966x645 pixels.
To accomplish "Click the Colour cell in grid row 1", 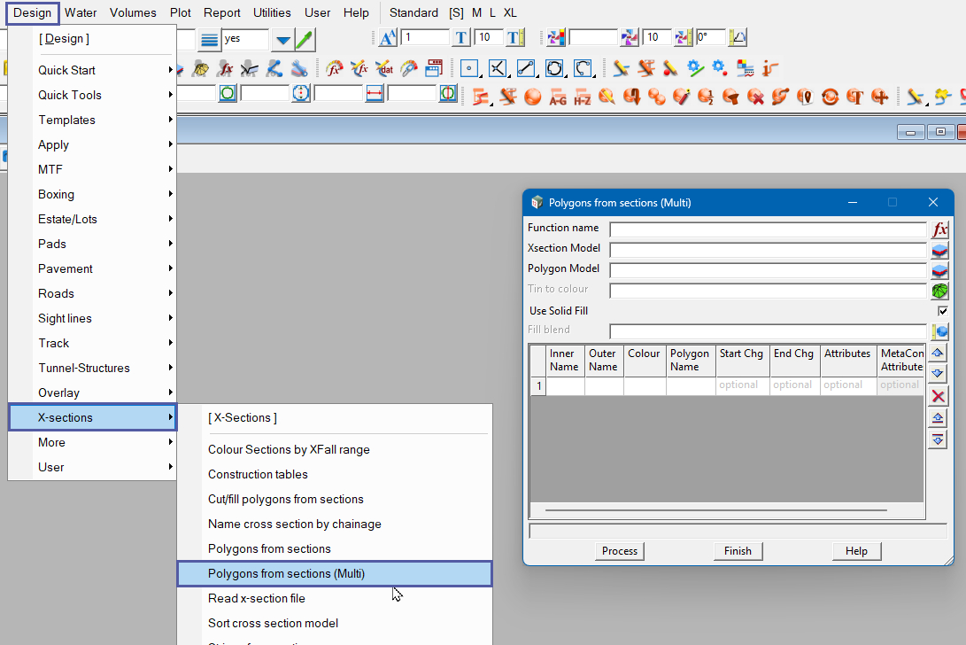I will coord(645,385).
